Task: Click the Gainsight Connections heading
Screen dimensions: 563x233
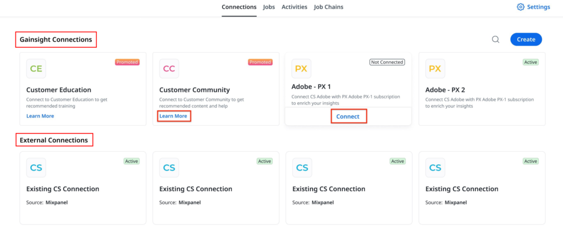Action: coord(56,40)
